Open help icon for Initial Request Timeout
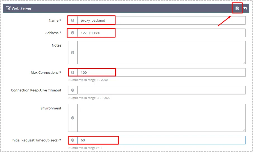This screenshot has height=152, width=253. [73, 140]
